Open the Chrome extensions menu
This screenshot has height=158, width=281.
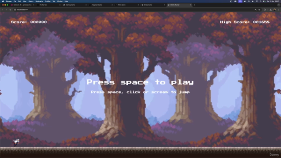(x=265, y=10)
